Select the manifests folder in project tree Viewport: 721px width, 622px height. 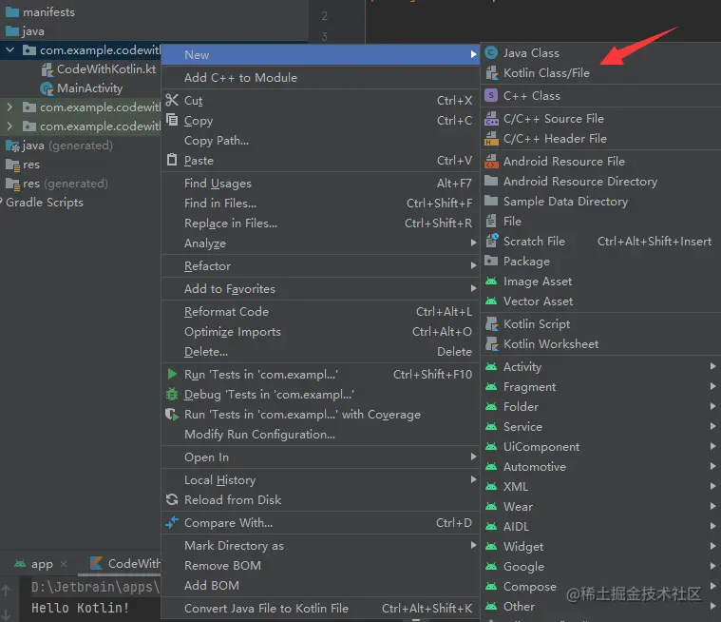(40, 12)
